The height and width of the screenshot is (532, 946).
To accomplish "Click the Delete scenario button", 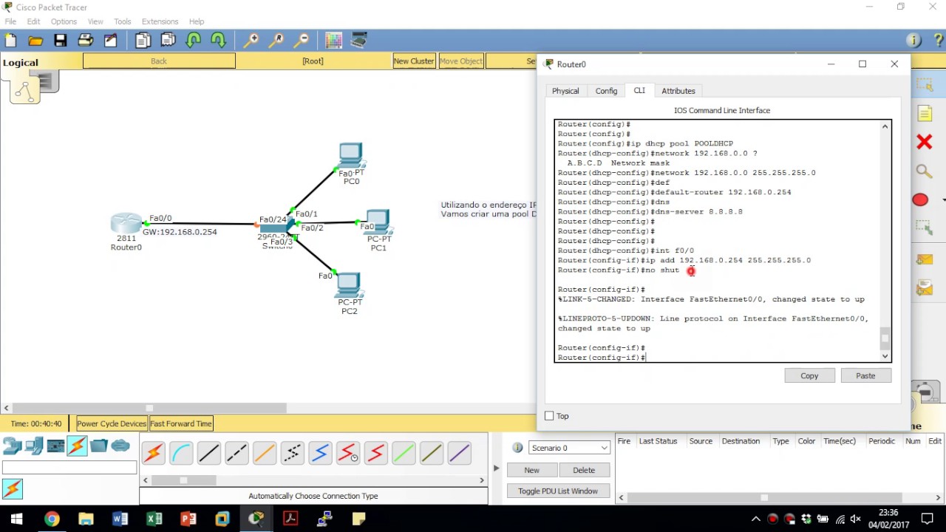I will click(x=584, y=470).
